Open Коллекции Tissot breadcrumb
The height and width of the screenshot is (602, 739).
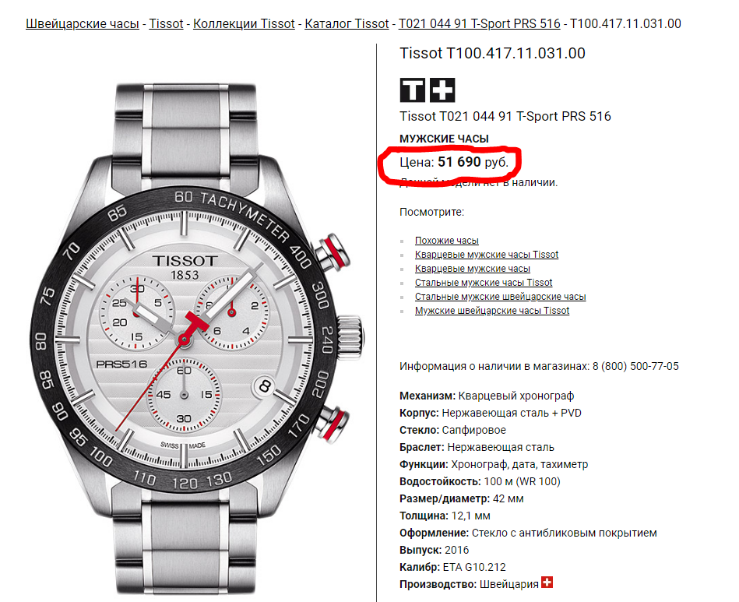tap(244, 23)
